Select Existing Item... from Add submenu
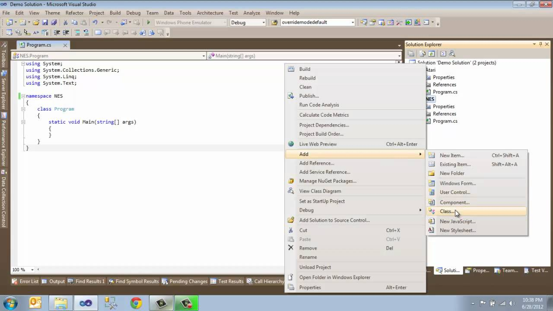This screenshot has height=311, width=553. (477, 164)
